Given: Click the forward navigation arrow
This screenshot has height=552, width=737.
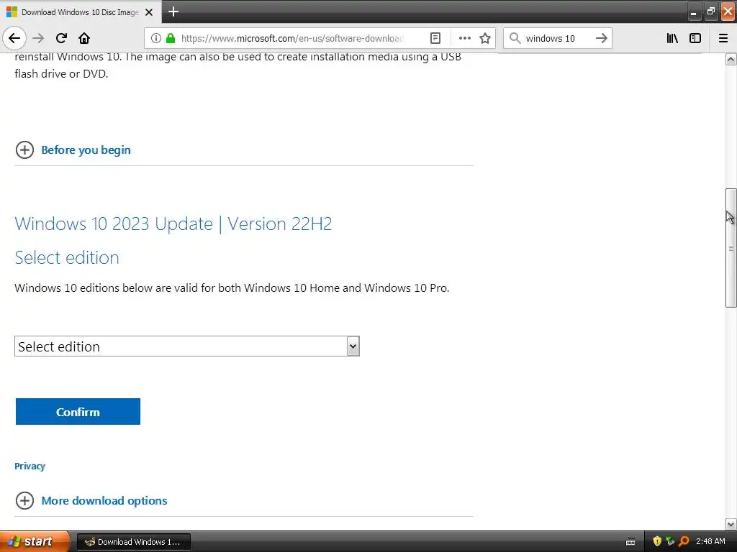Looking at the screenshot, I should pyautogui.click(x=39, y=38).
